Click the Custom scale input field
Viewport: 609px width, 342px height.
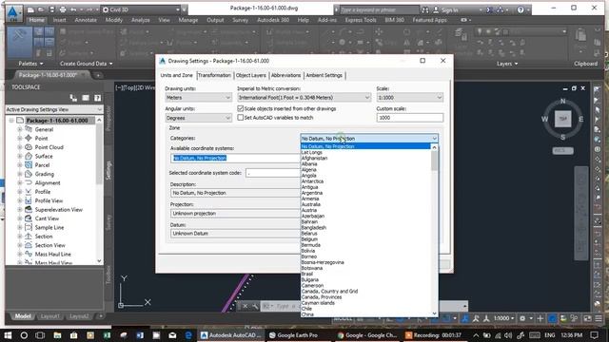[409, 118]
